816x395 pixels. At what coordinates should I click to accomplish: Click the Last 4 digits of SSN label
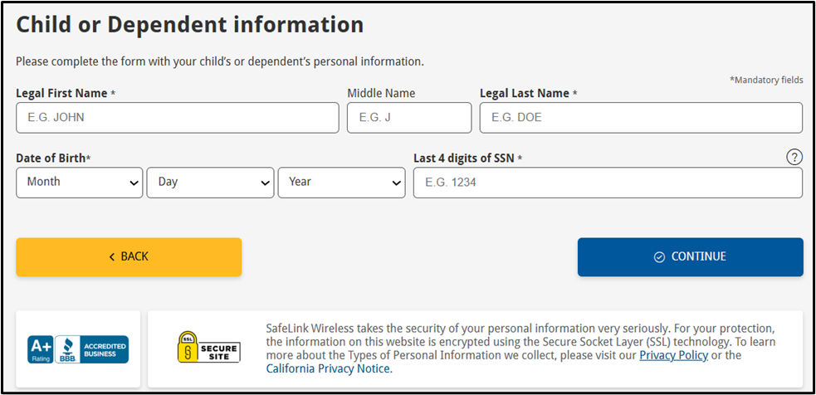point(463,158)
